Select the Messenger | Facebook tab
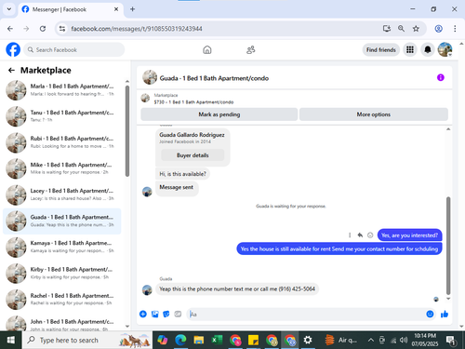This screenshot has width=465, height=349. click(70, 9)
